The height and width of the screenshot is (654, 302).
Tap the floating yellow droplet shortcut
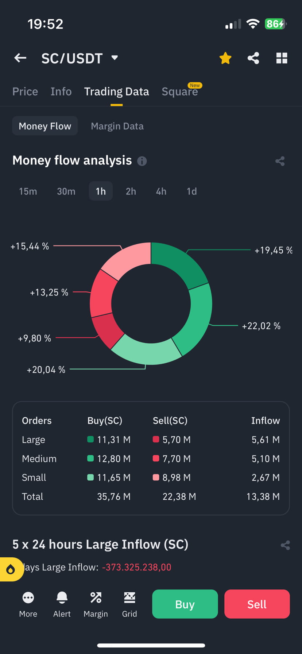click(x=11, y=569)
